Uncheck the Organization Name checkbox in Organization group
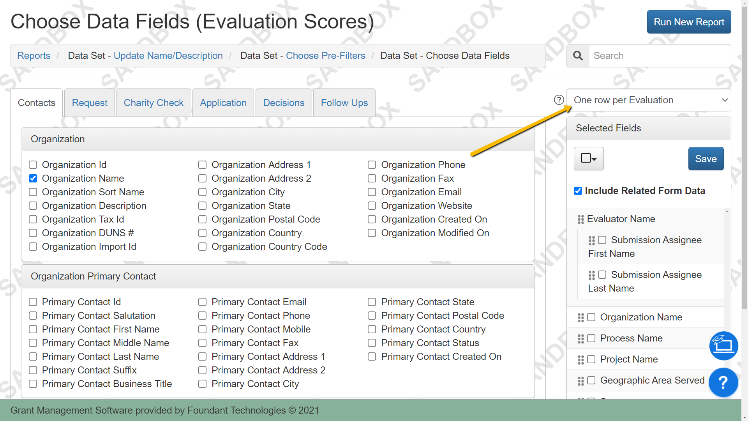The height and width of the screenshot is (421, 748). [33, 179]
